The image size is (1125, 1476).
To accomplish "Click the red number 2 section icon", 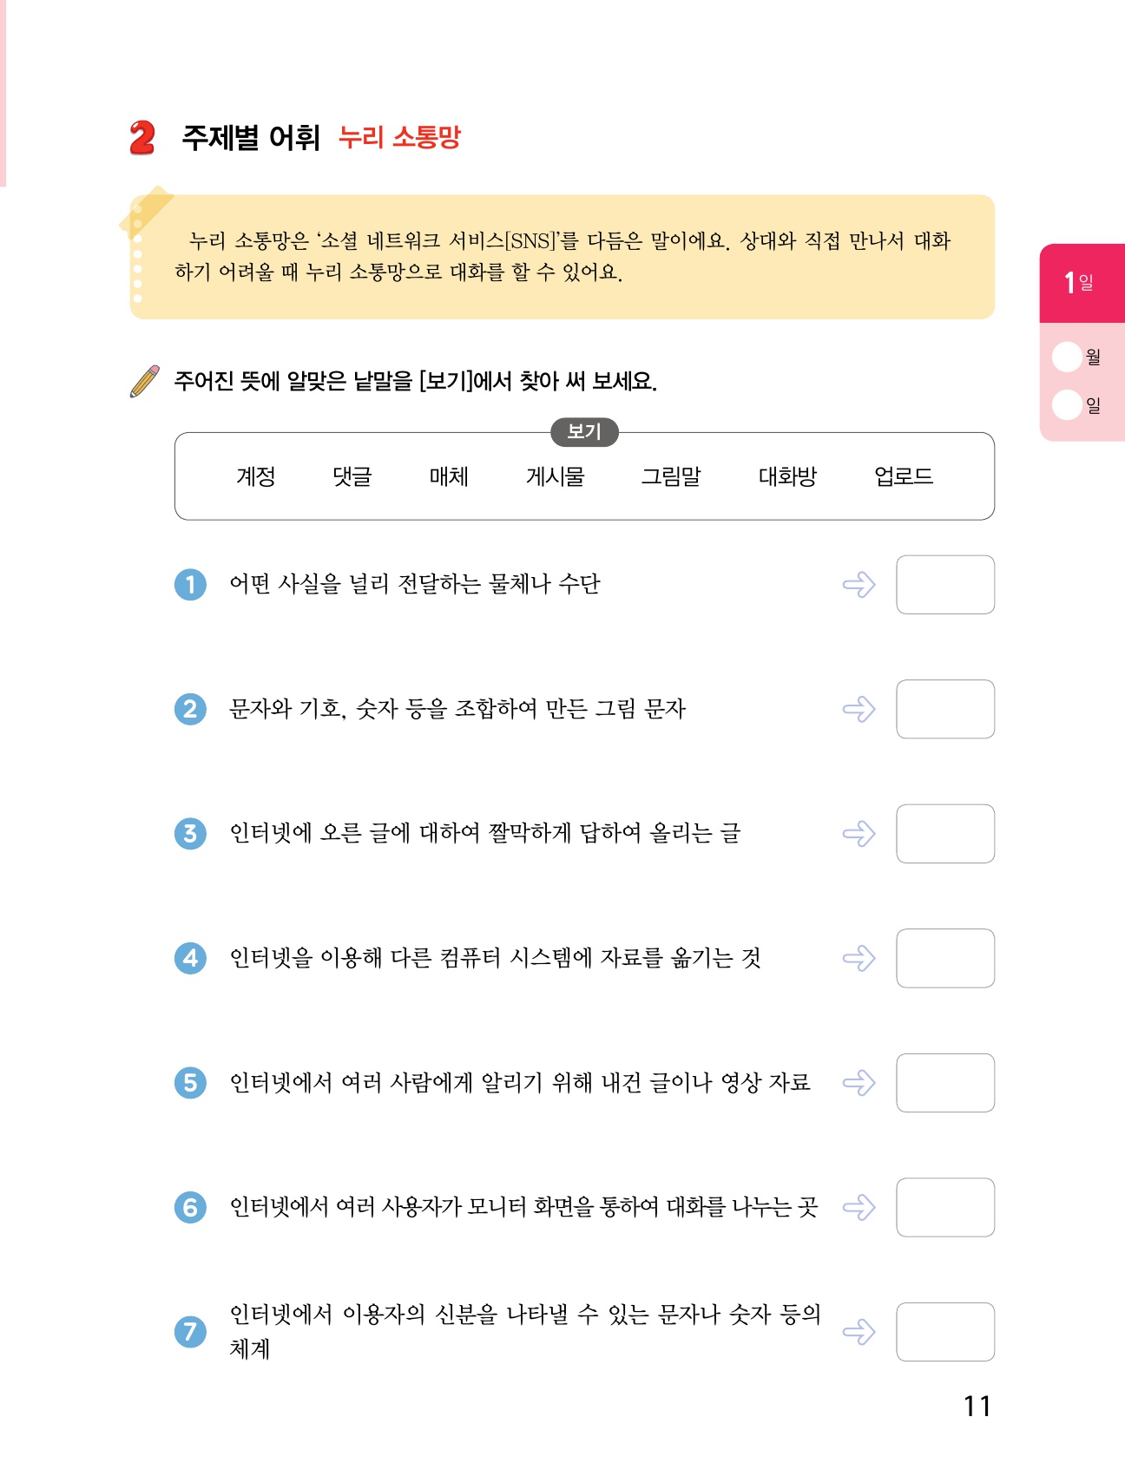I will tap(142, 138).
